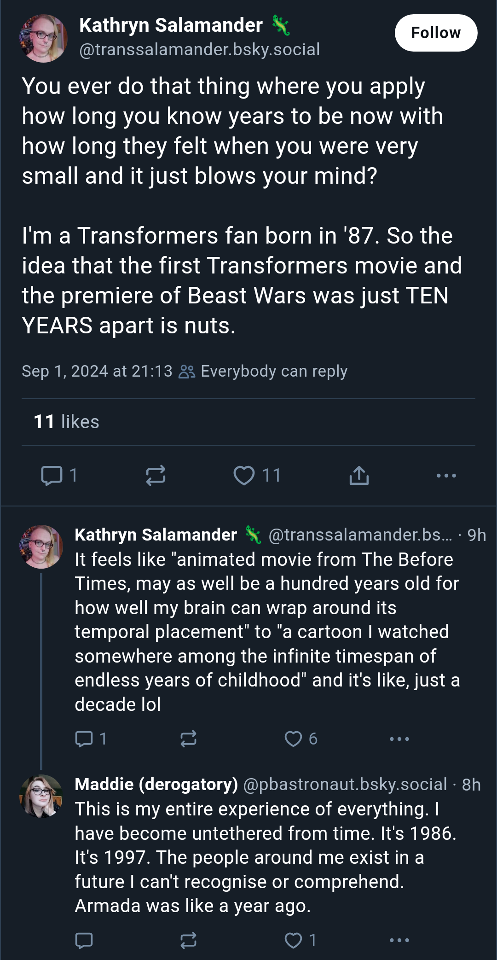This screenshot has height=960, width=497.
Task: Reply to Kathryn's "Before Times" follow-up post
Action: [84, 739]
